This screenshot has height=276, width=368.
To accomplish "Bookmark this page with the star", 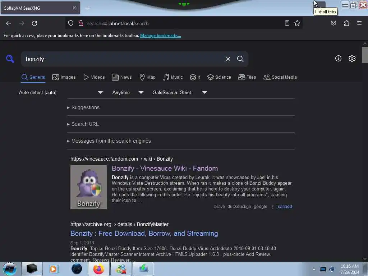I will click(x=297, y=23).
